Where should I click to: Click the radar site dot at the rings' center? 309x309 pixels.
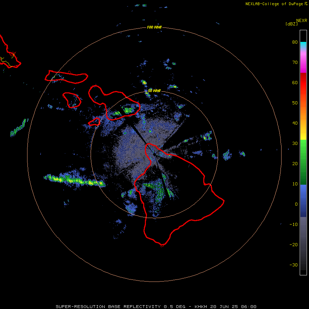point(154,155)
